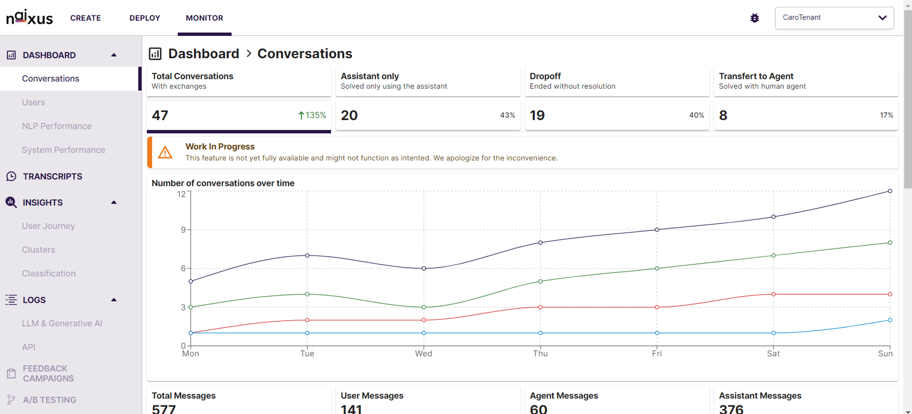Click the Dropoff value 19
The image size is (912, 414).
pyautogui.click(x=537, y=115)
